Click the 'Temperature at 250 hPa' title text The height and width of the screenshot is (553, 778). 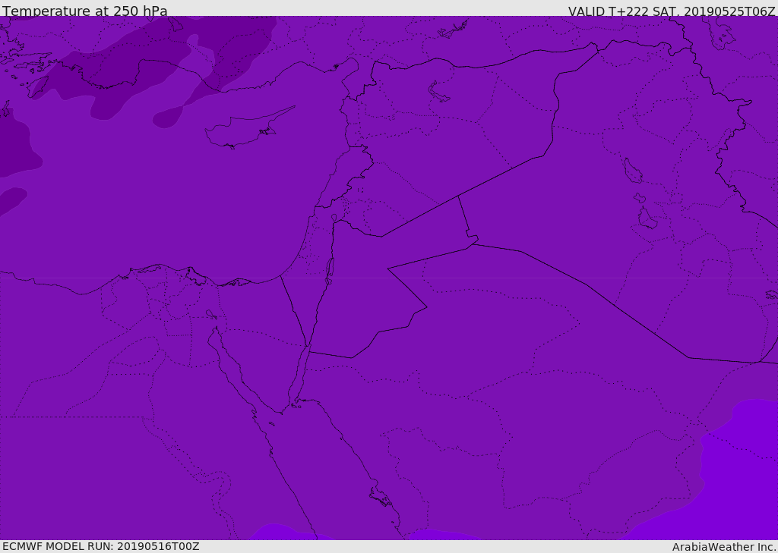click(x=85, y=11)
